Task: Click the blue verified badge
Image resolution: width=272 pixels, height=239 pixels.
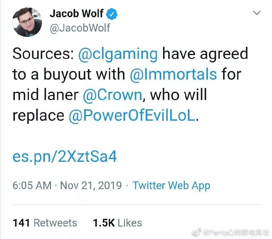Action: 112,14
